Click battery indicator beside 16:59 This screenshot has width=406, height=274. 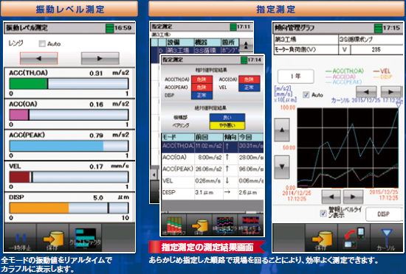(109, 28)
